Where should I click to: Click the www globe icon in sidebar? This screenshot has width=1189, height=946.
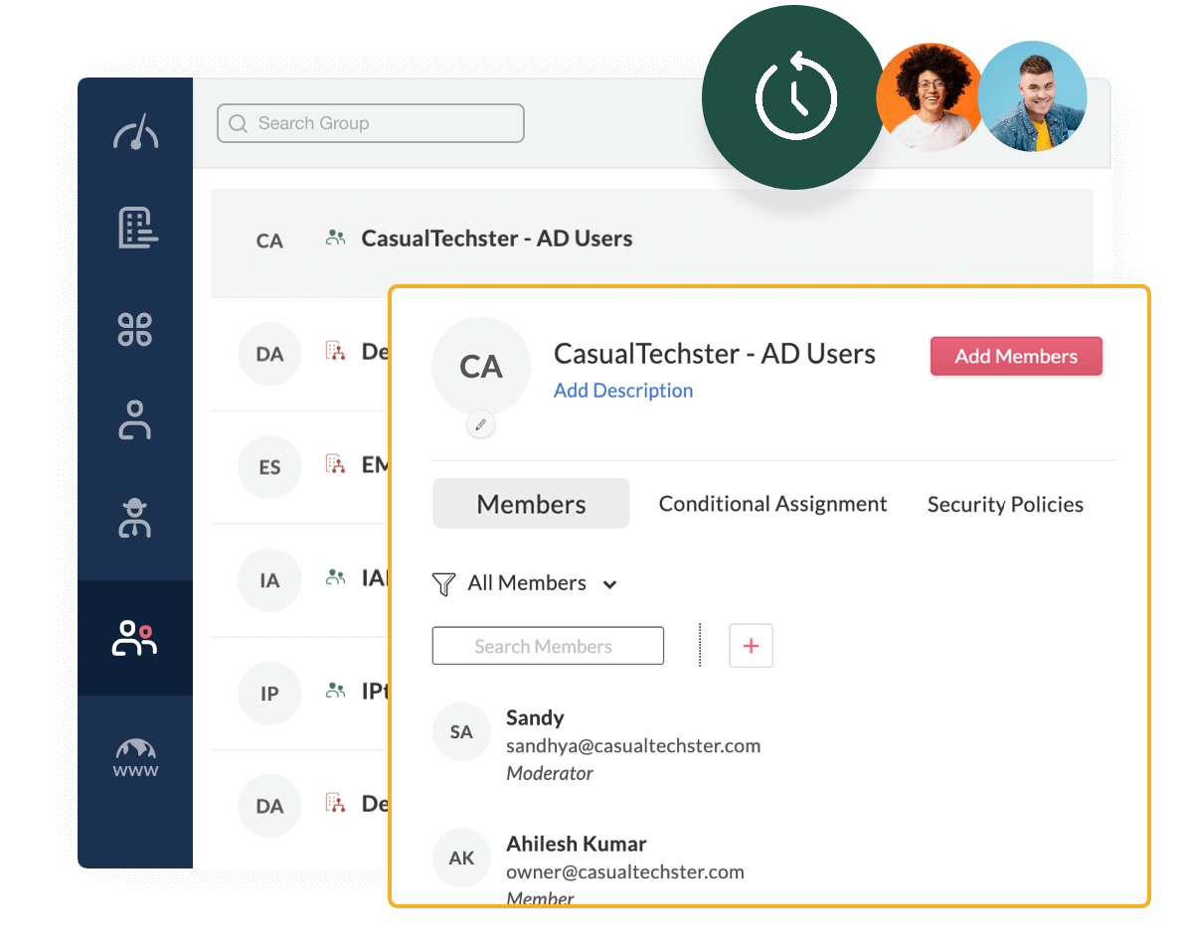(x=135, y=755)
